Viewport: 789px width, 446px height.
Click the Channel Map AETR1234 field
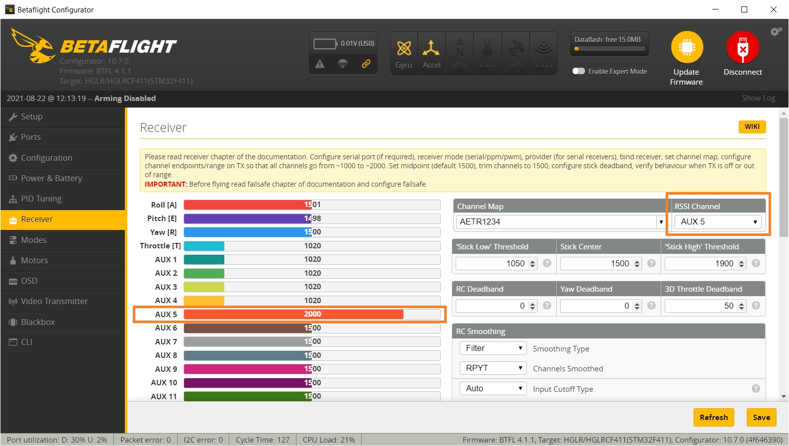pos(556,222)
